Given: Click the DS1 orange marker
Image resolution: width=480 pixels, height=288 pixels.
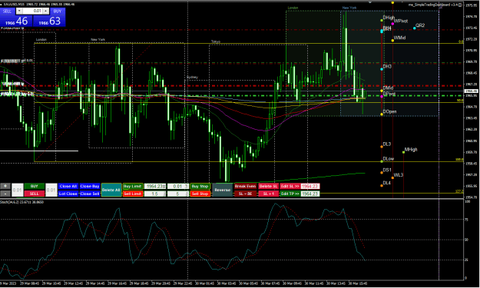Looking at the screenshot, I should point(382,173).
